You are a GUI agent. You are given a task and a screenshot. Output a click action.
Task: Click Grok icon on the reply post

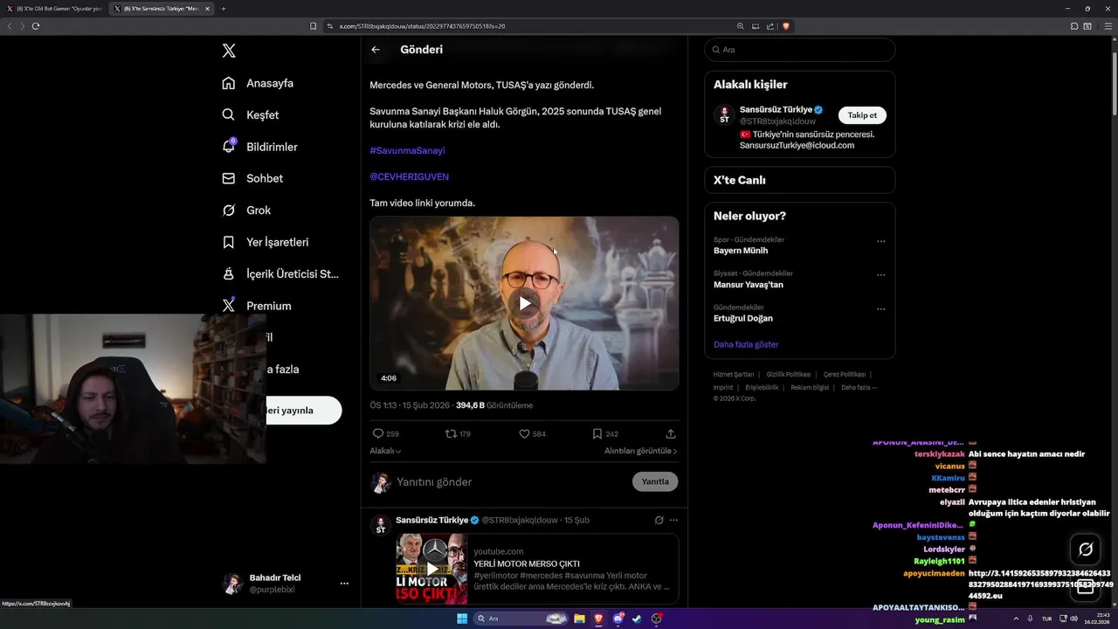point(659,520)
